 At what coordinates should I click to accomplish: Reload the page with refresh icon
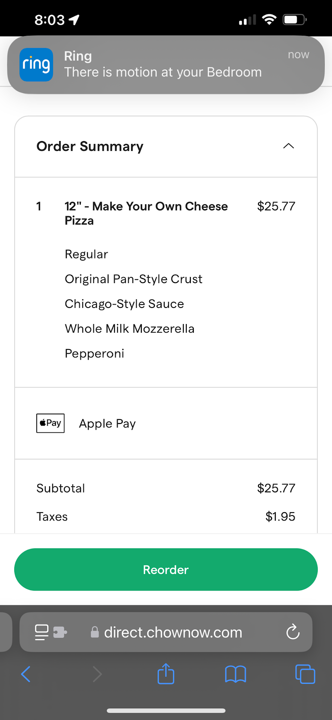(x=293, y=632)
